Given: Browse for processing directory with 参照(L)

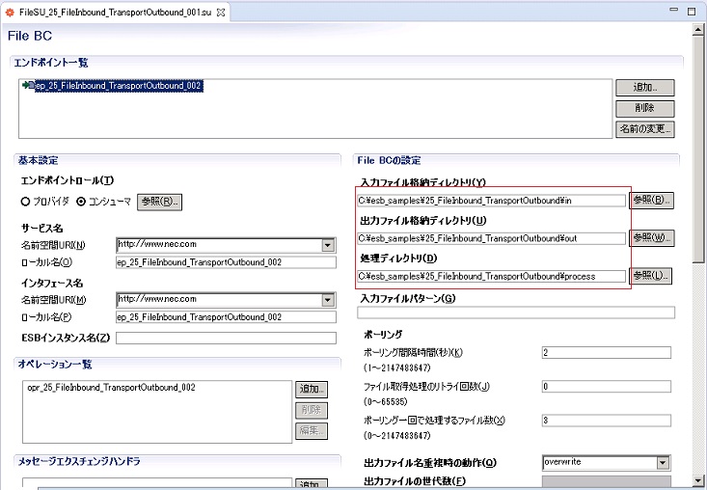Looking at the screenshot, I should pyautogui.click(x=651, y=276).
